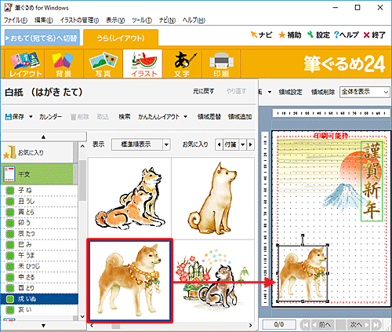Select the 丑 うし zodiac item
The height and width of the screenshot is (332, 392).
tap(39, 201)
